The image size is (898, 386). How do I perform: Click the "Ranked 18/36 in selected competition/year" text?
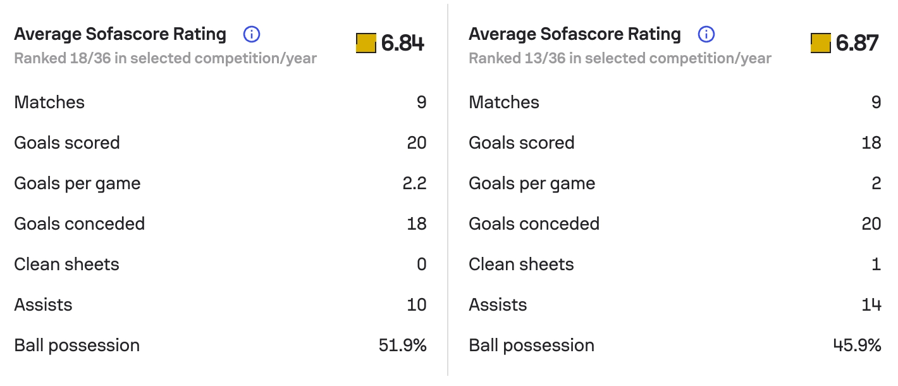(165, 59)
